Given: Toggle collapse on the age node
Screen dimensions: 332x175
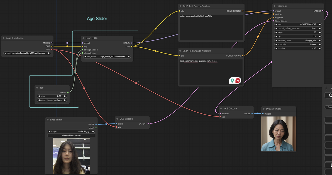Looking at the screenshot, I should pyautogui.click(x=37, y=88).
